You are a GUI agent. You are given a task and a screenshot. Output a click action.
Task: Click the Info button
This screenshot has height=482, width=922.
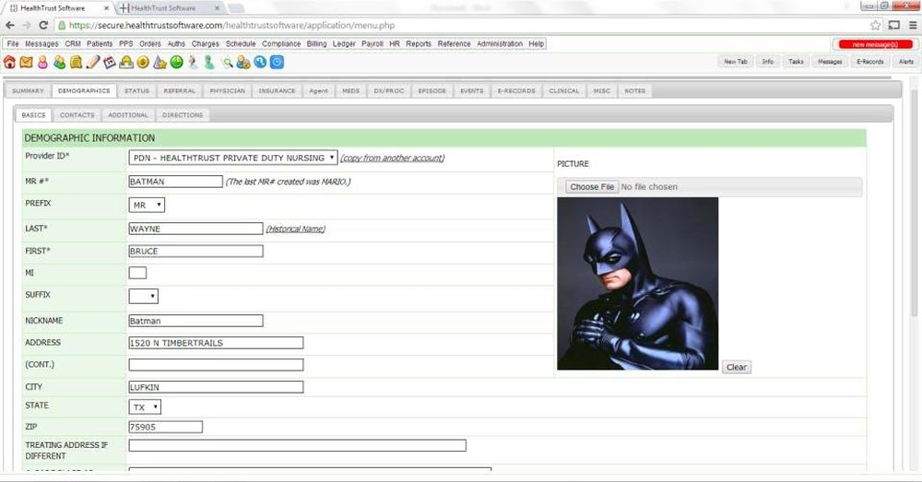coord(768,62)
